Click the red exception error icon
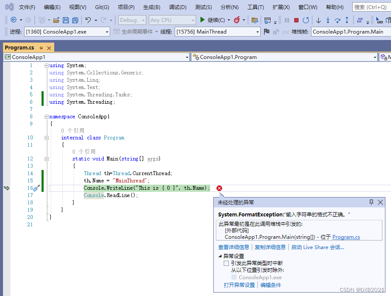 (219, 188)
